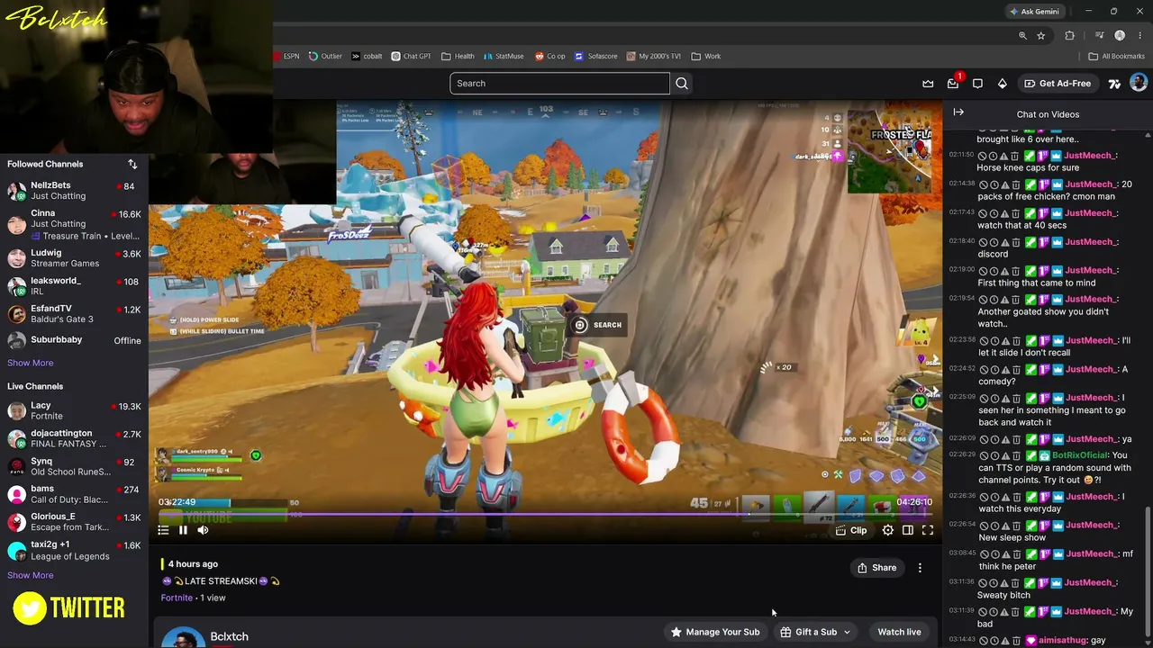1153x648 pixels.
Task: Click the Watch live button
Action: point(899,632)
